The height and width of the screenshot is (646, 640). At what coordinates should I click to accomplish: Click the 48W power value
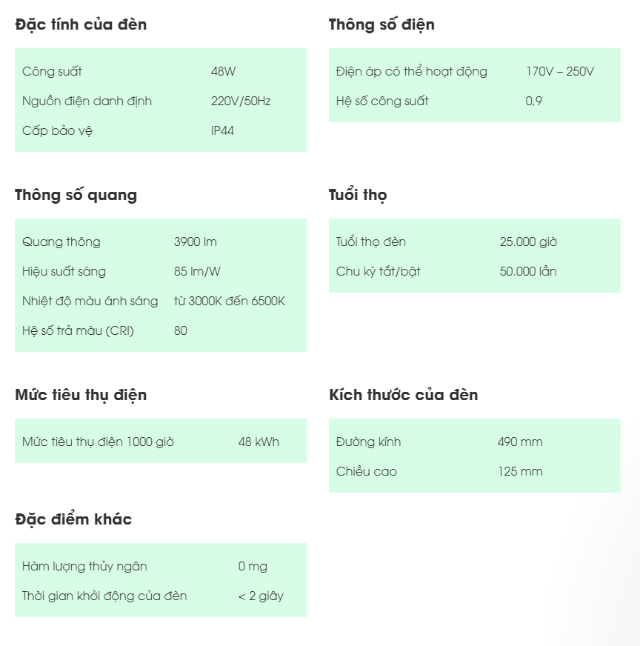coord(223,71)
